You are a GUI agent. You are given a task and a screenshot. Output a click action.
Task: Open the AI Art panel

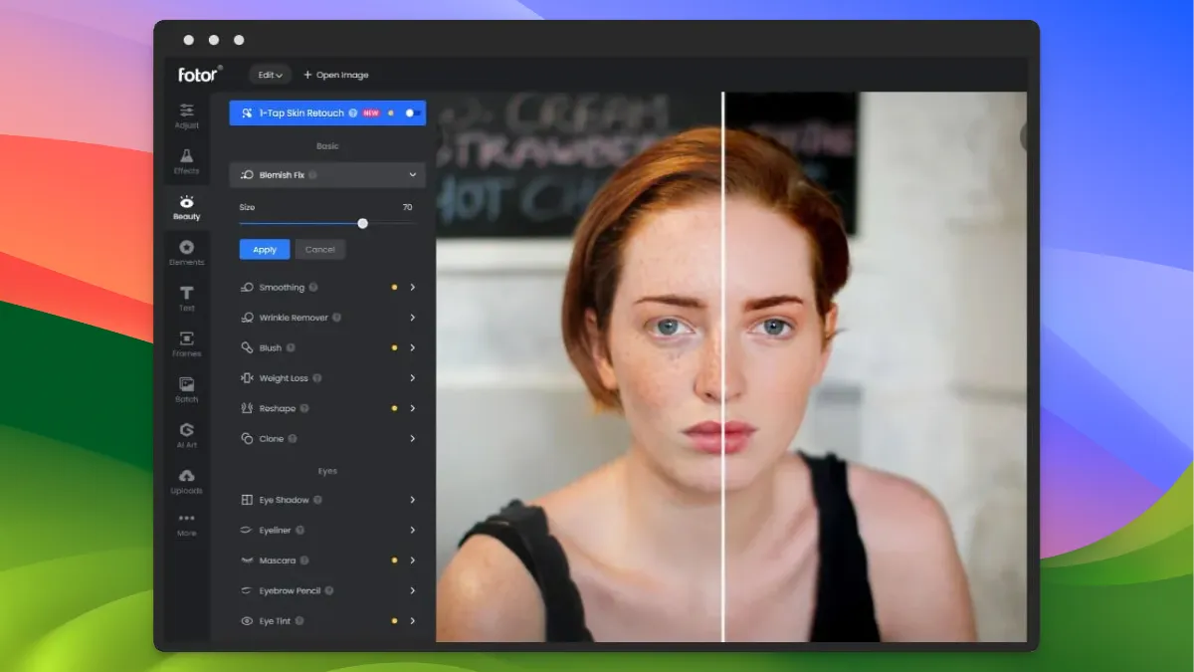point(186,434)
